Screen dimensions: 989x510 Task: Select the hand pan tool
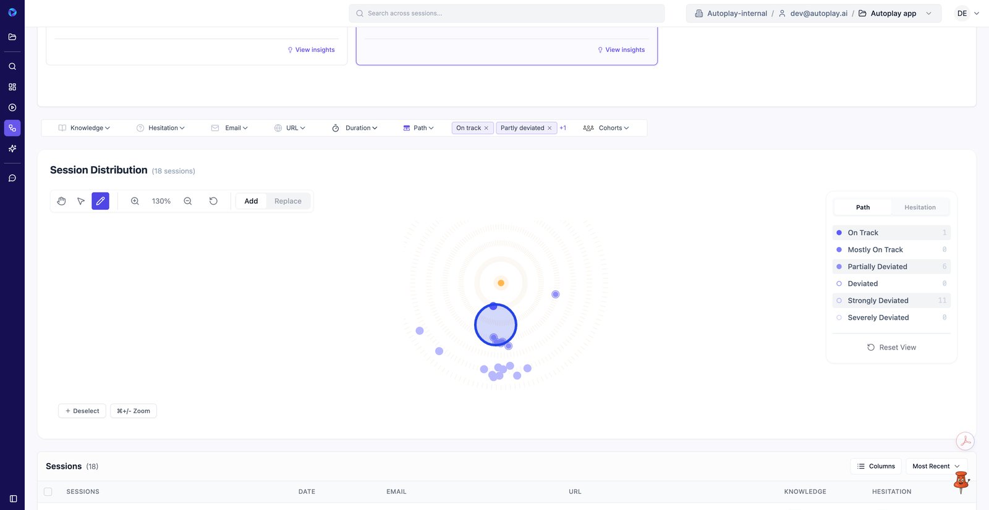tap(61, 201)
